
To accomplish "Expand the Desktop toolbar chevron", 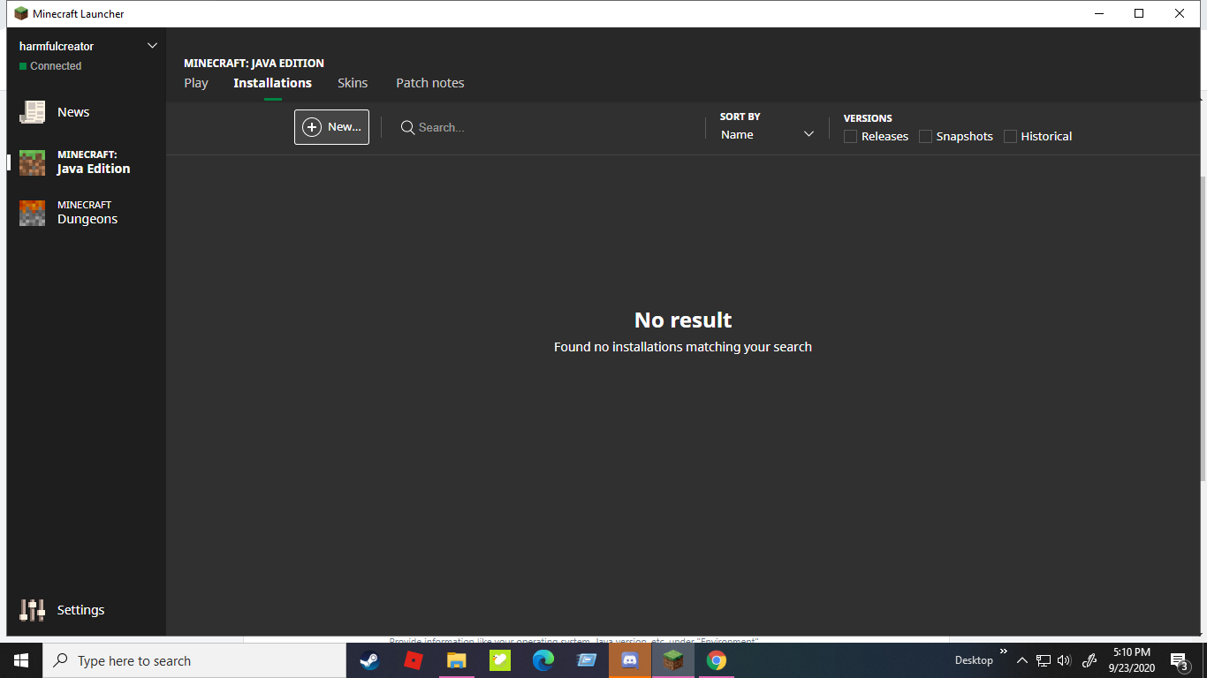I will pyautogui.click(x=1004, y=652).
